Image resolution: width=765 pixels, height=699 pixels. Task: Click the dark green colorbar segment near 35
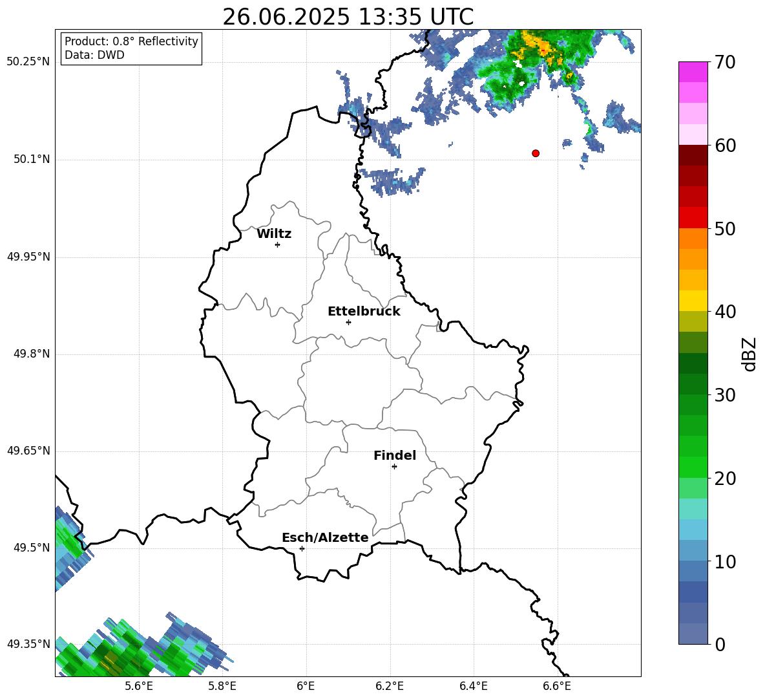click(693, 363)
